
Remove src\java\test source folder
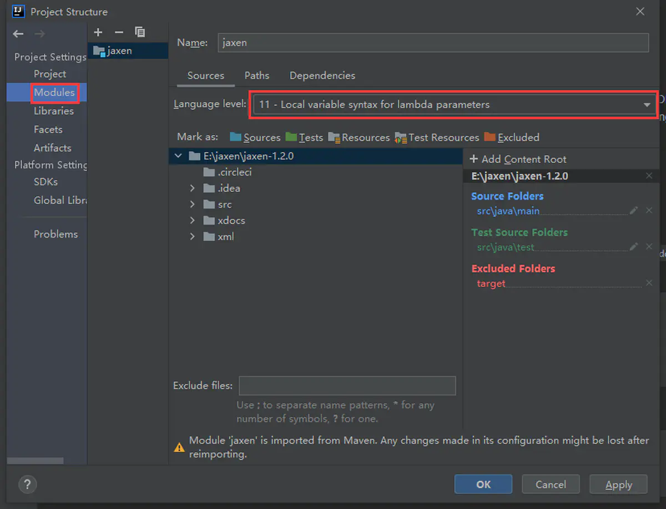click(x=649, y=247)
